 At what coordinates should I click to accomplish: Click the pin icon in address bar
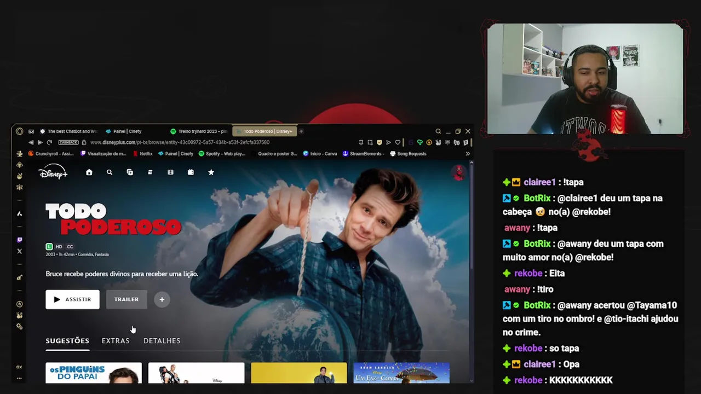pos(361,142)
